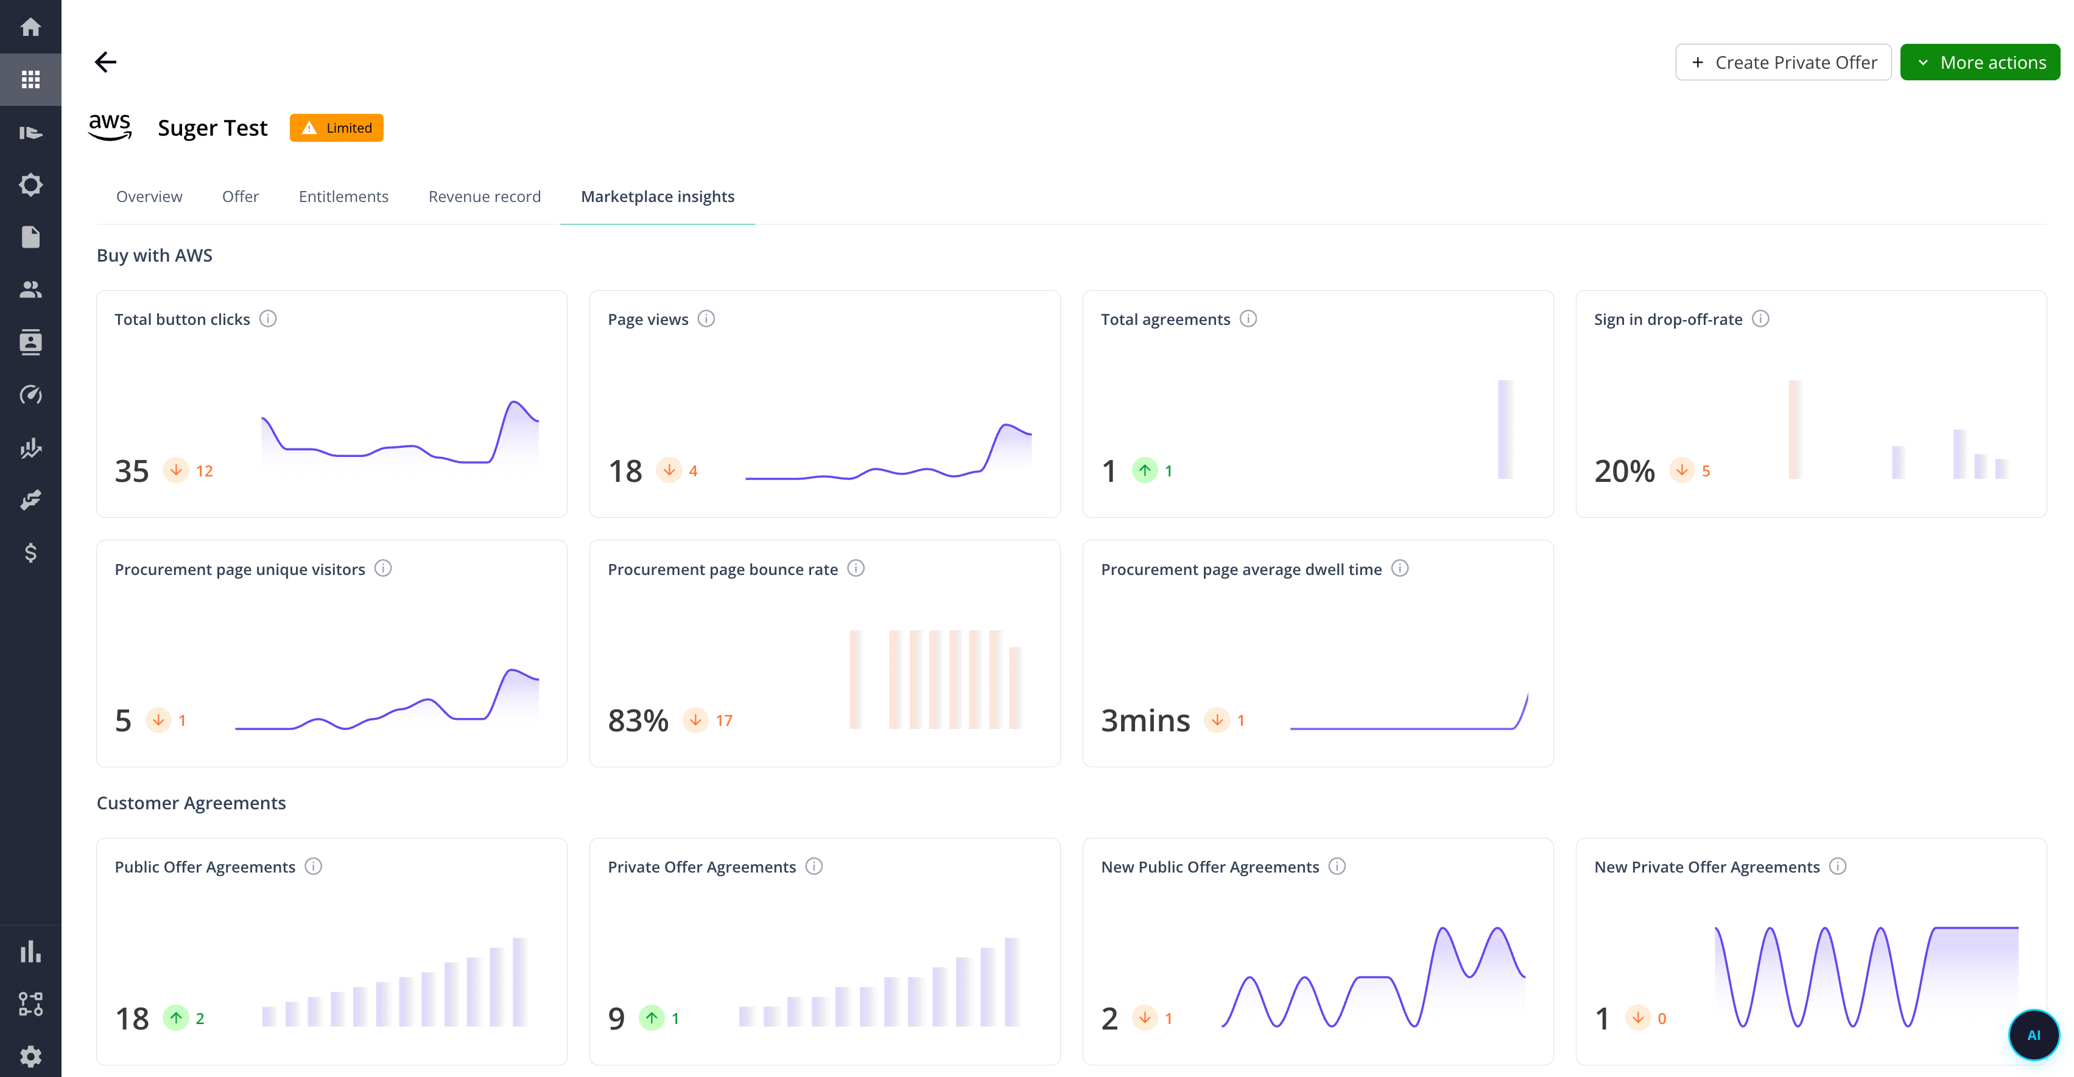Open the speedometer gauge sidebar icon
This screenshot has width=2074, height=1077.
coord(30,395)
